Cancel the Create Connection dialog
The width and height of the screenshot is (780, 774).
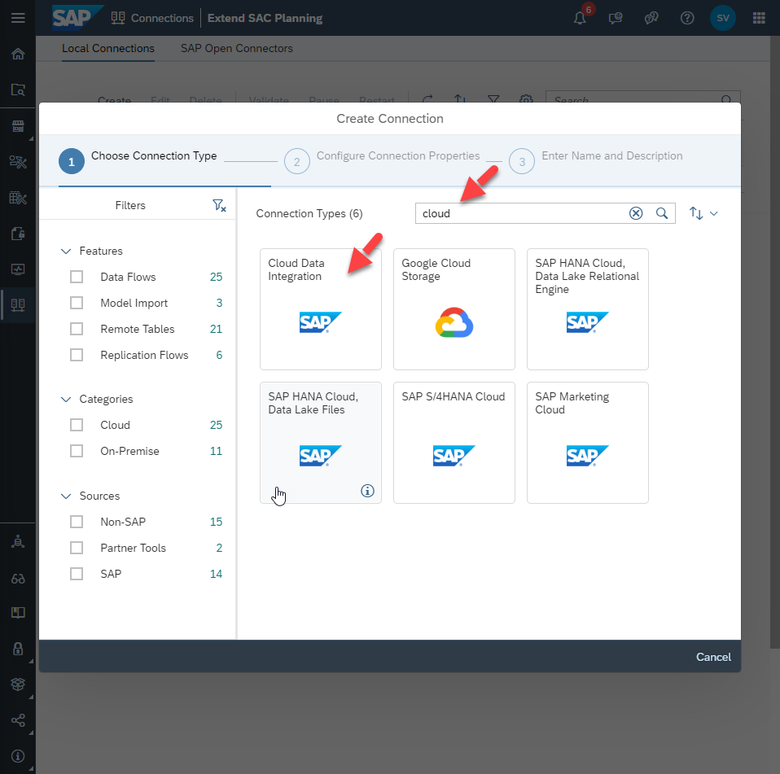coord(713,657)
